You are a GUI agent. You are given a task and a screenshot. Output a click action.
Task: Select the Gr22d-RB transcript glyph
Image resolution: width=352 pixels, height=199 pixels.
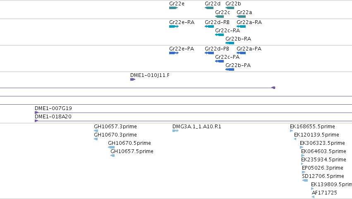[x=209, y=26]
